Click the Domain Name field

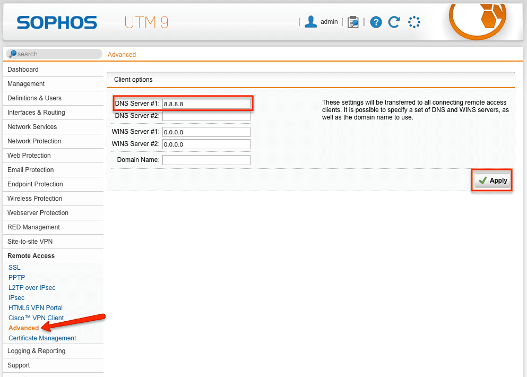(206, 160)
